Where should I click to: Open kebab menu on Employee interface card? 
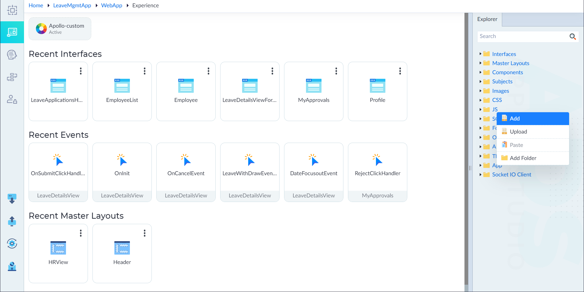point(208,71)
